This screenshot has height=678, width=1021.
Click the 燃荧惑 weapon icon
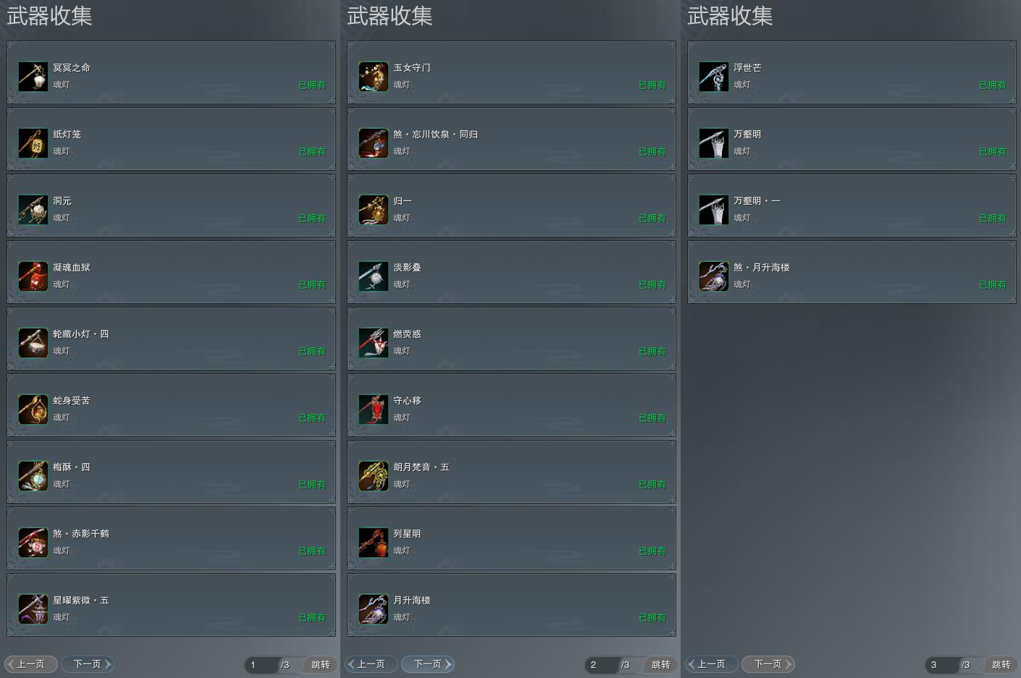pos(374,343)
